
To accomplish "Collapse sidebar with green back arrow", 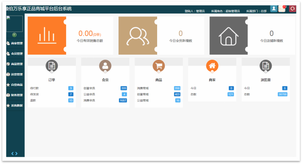I will 14,35.
